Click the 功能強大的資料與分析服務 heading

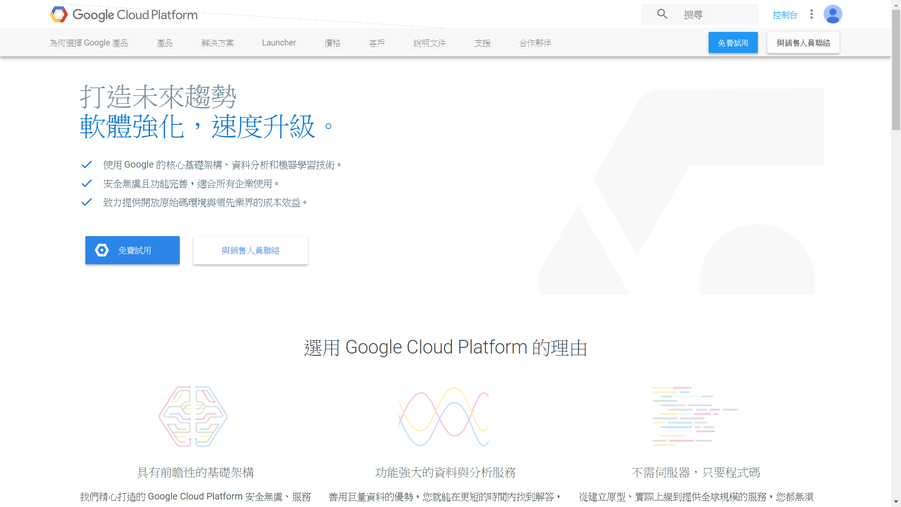click(x=445, y=472)
